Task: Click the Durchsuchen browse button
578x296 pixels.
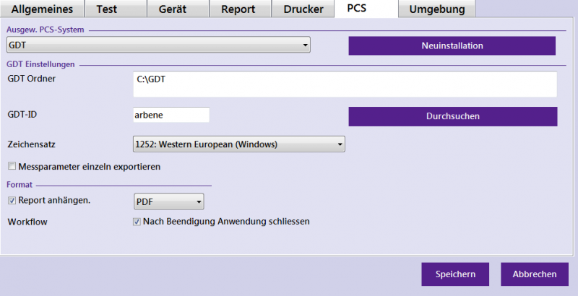Action: click(x=452, y=116)
